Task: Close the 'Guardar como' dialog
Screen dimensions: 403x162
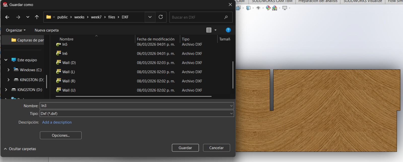Action: click(230, 5)
